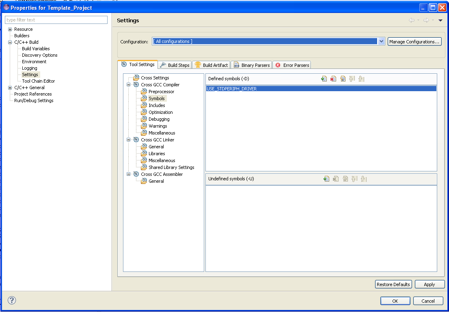Select Preprocessor under Cross GCC Compiler
This screenshot has width=449, height=312.
tap(161, 92)
